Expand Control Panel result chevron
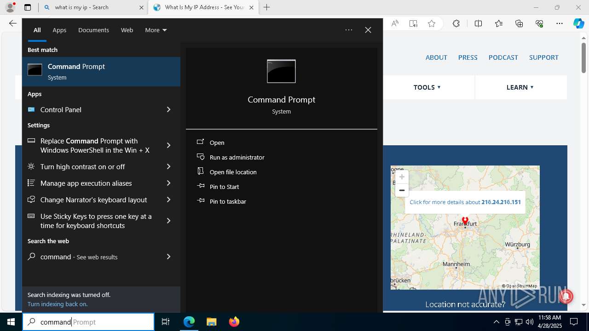This screenshot has width=589, height=331. tap(168, 109)
